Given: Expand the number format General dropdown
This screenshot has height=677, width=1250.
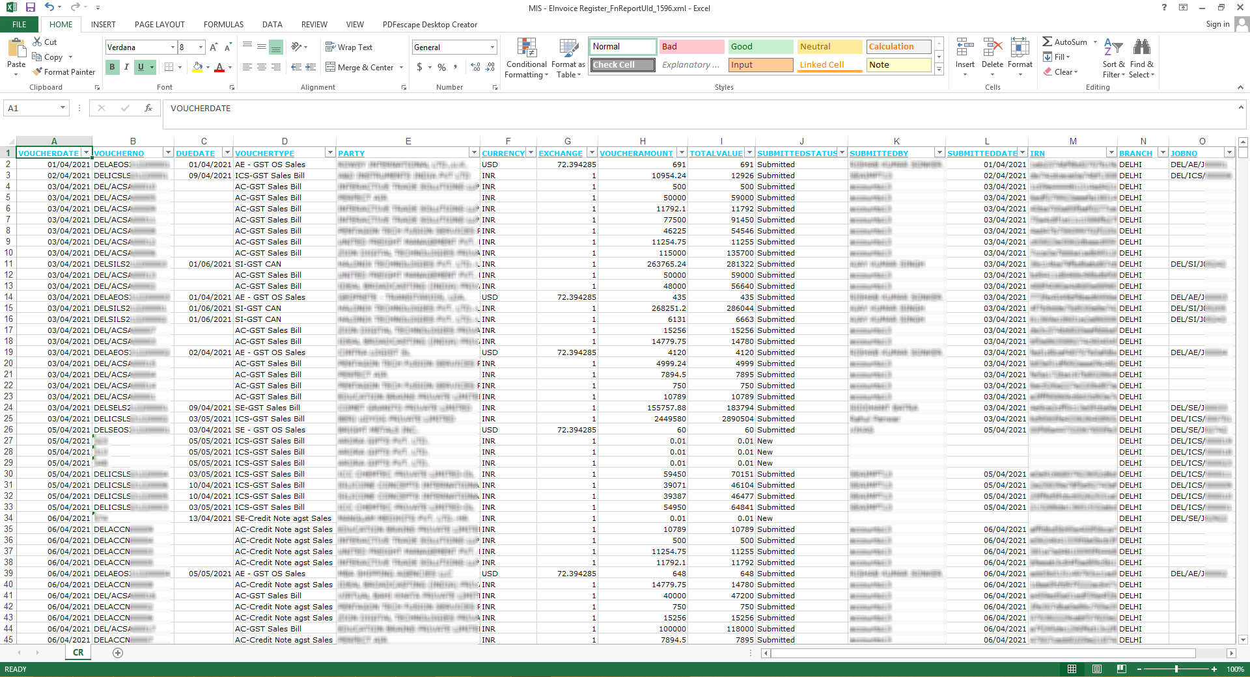Looking at the screenshot, I should [492, 47].
